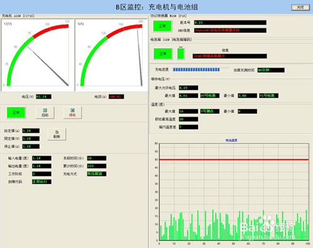Click the 温度(度) section label
Viewport: 313px width, 248px height.
(158, 104)
